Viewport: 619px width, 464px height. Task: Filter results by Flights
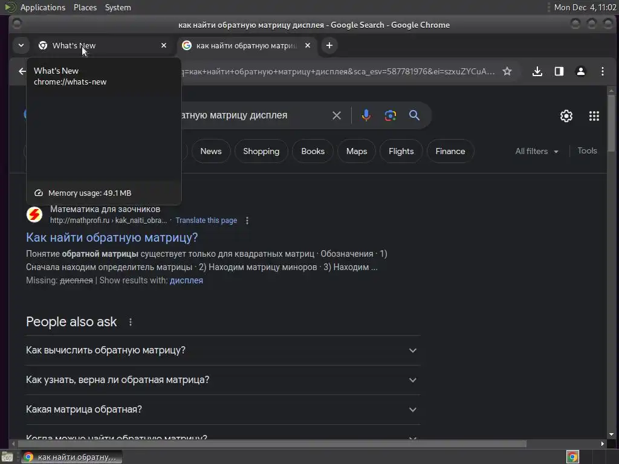[401, 151]
